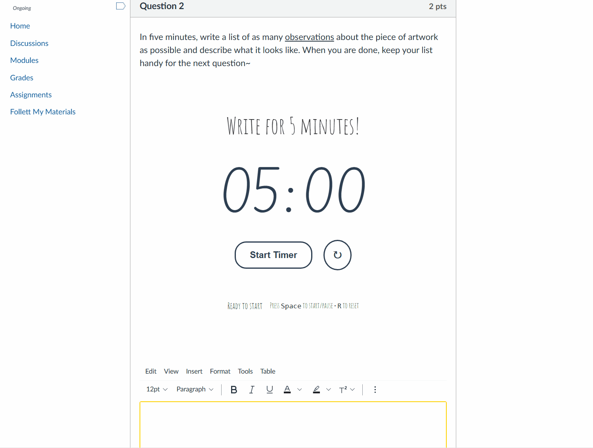The height and width of the screenshot is (448, 593).
Task: Open the Table menu
Action: [x=268, y=371]
